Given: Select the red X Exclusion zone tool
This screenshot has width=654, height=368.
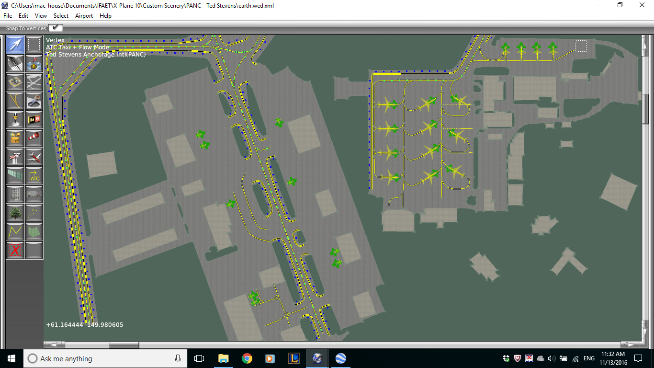Looking at the screenshot, I should [15, 250].
